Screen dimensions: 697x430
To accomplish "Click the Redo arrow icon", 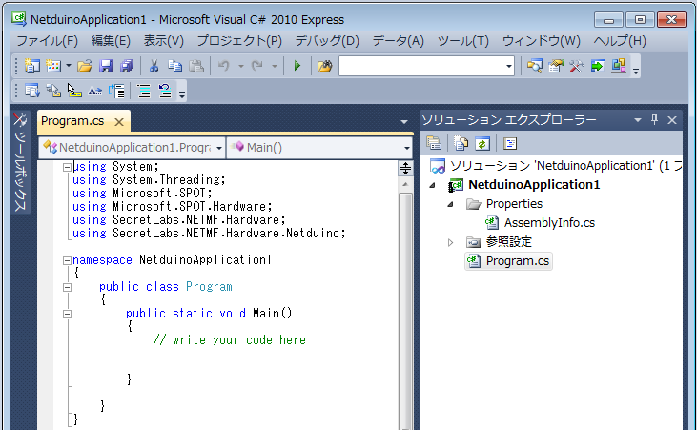I will 256,66.
